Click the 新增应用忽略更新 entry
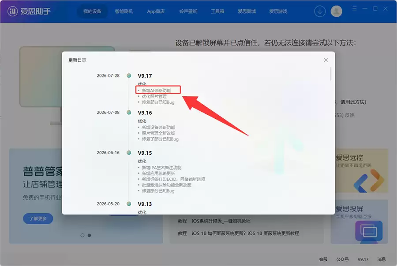This screenshot has height=266, width=397. coord(158,173)
